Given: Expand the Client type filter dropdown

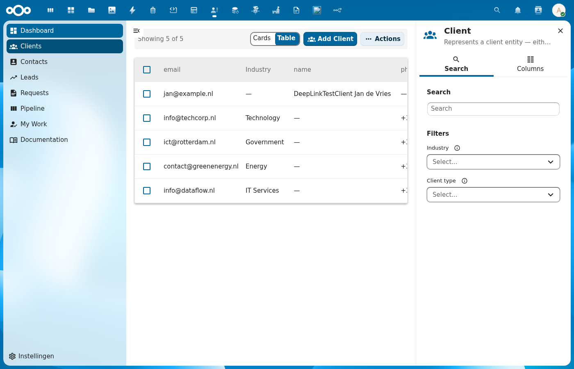Looking at the screenshot, I should [493, 195].
